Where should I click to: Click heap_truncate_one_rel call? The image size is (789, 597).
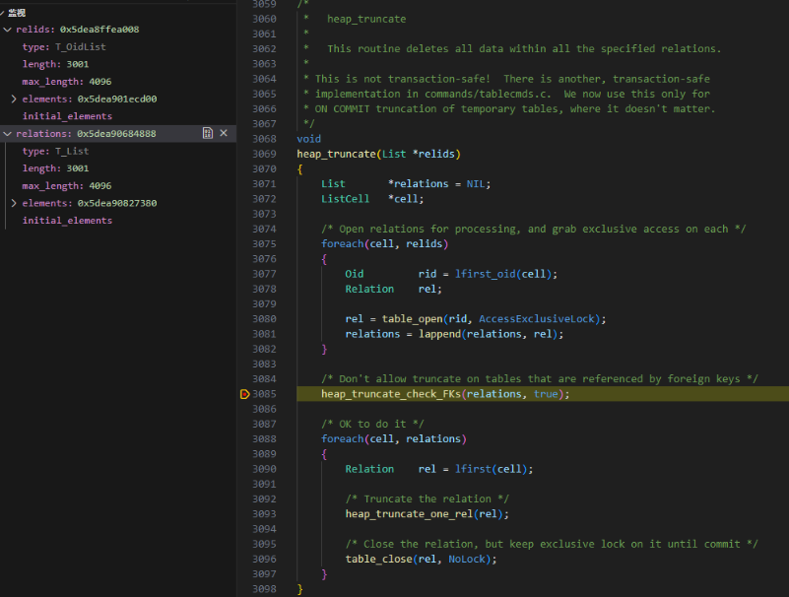coord(409,514)
